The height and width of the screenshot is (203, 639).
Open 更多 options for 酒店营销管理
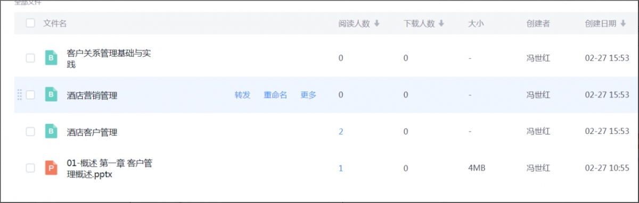[x=308, y=95]
